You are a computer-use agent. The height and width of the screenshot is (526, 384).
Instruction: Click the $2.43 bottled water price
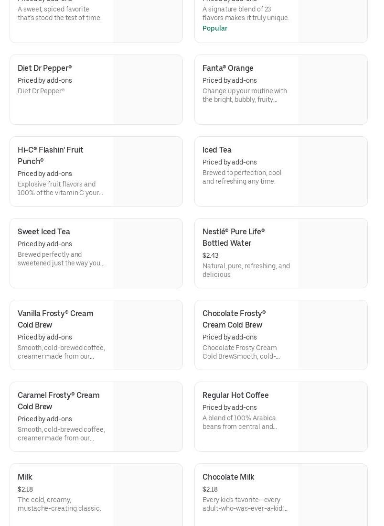tap(210, 255)
